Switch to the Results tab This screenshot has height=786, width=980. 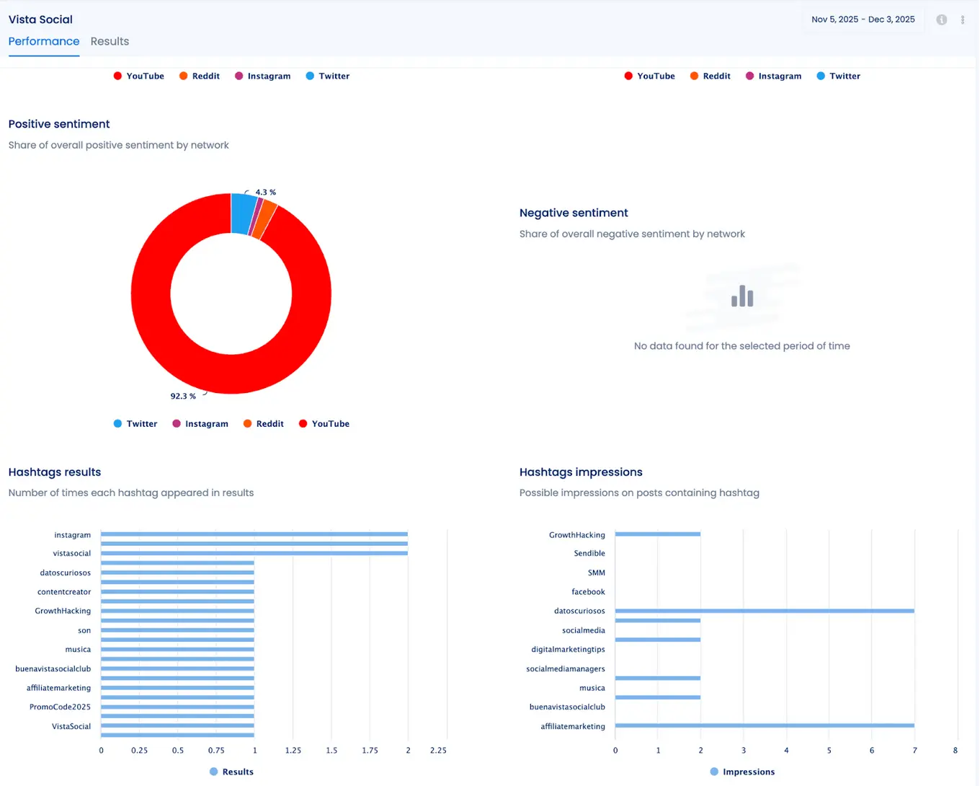click(x=110, y=41)
